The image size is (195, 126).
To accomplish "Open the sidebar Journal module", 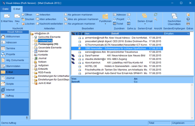I will click(x=15, y=78).
